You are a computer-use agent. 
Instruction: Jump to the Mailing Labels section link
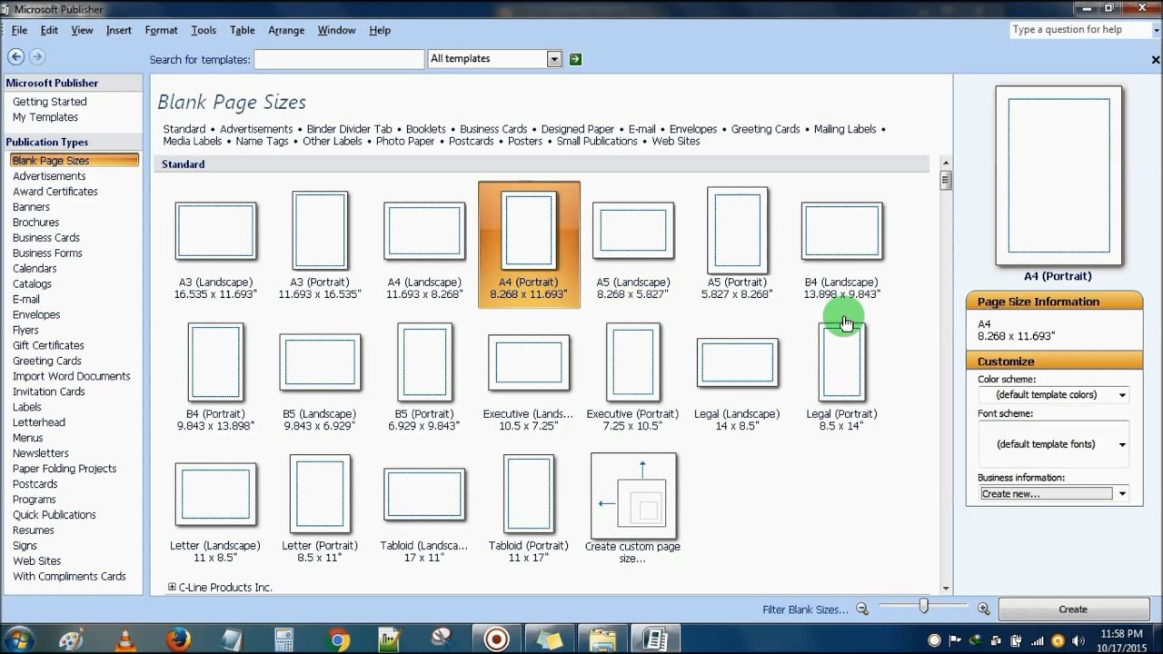coord(845,129)
